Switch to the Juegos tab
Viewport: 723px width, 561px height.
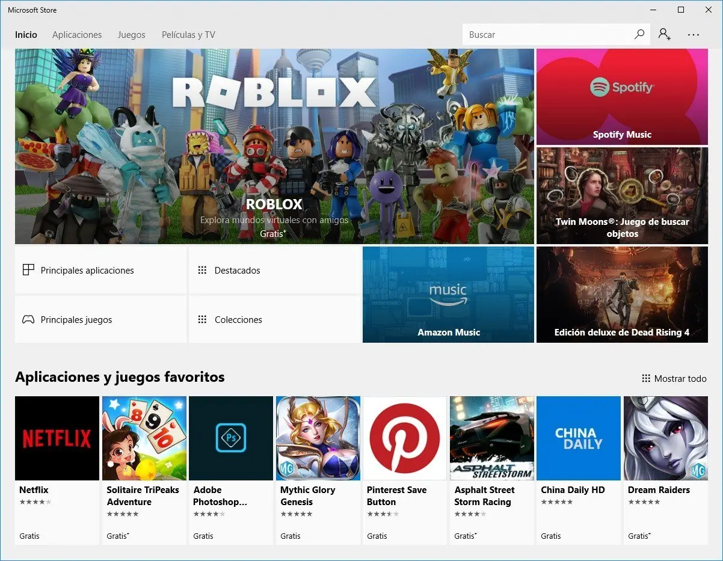(x=132, y=35)
